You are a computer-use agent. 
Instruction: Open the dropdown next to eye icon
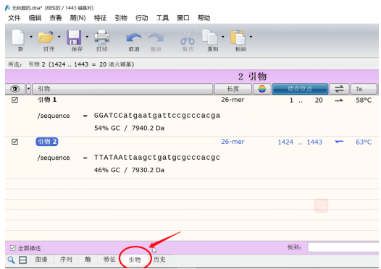click(x=28, y=89)
